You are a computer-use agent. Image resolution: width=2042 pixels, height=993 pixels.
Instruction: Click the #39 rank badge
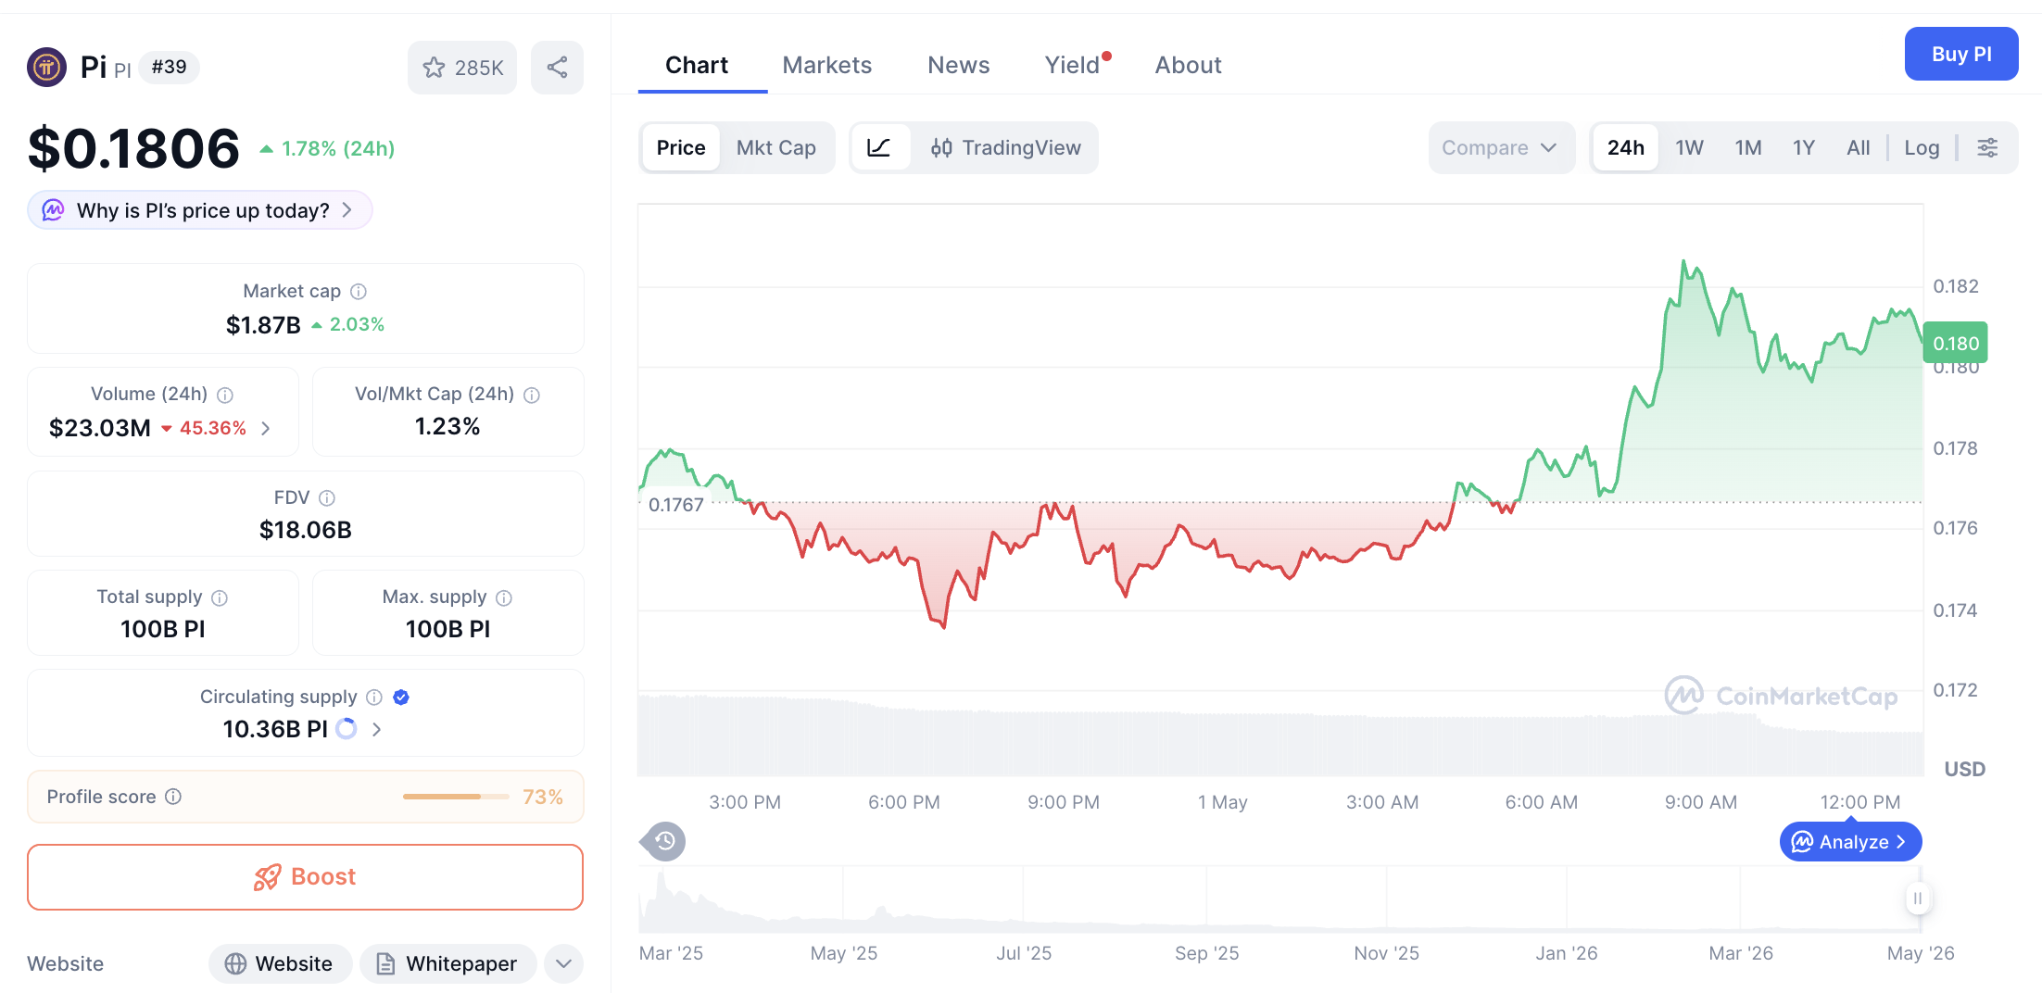click(x=169, y=67)
